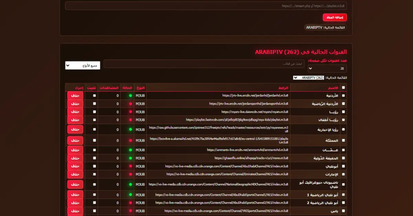Click the channel search input field

coord(204,64)
